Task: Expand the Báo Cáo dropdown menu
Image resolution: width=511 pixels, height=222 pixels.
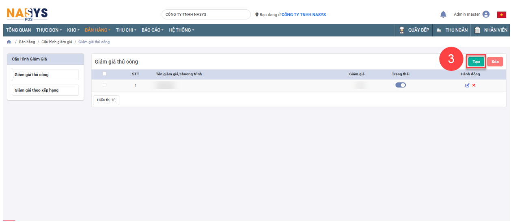Action: [x=152, y=30]
